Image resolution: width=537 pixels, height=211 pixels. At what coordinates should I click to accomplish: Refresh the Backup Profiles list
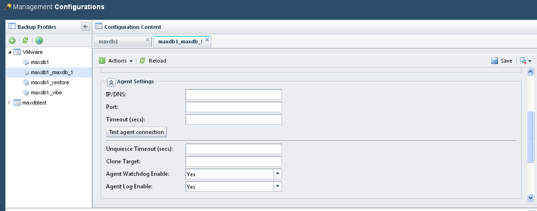click(x=26, y=40)
